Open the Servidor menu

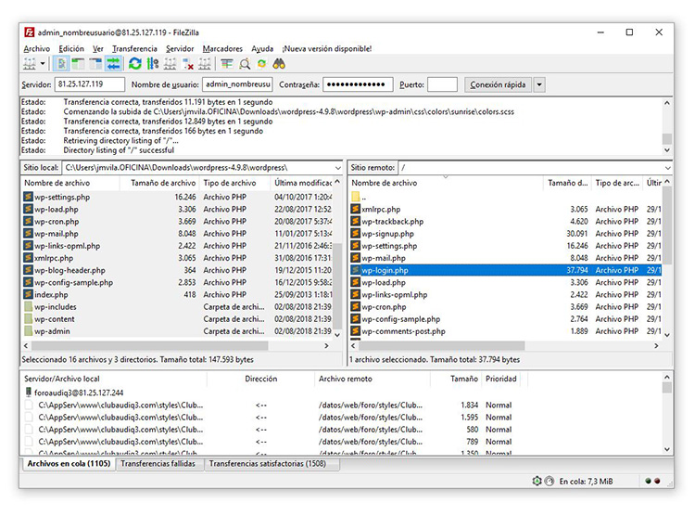click(x=180, y=49)
